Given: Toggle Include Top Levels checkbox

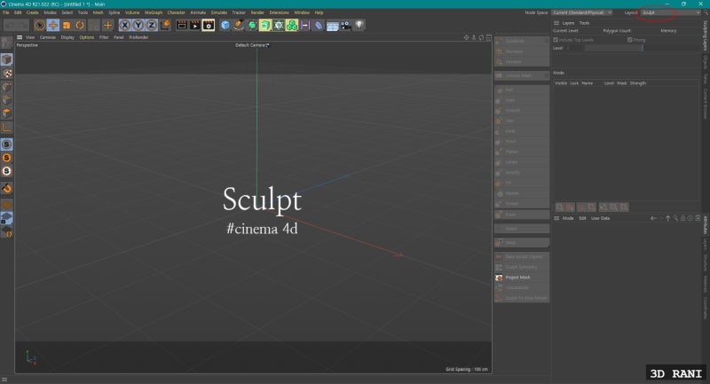Looking at the screenshot, I should [556, 40].
